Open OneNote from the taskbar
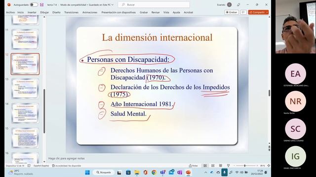 point(180,173)
